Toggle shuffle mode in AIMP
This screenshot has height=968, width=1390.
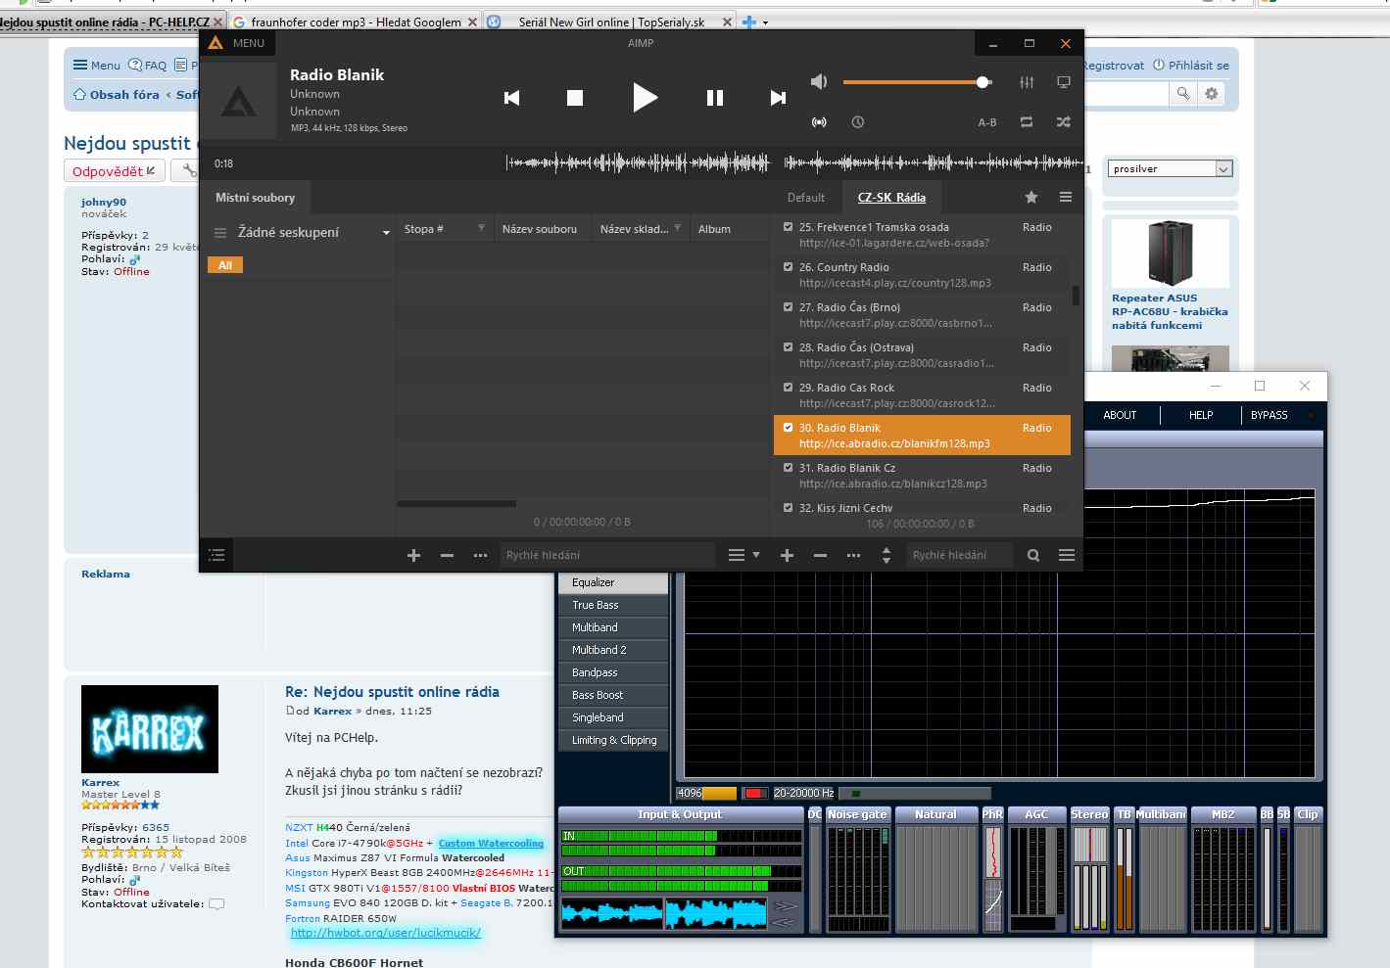(x=1064, y=122)
